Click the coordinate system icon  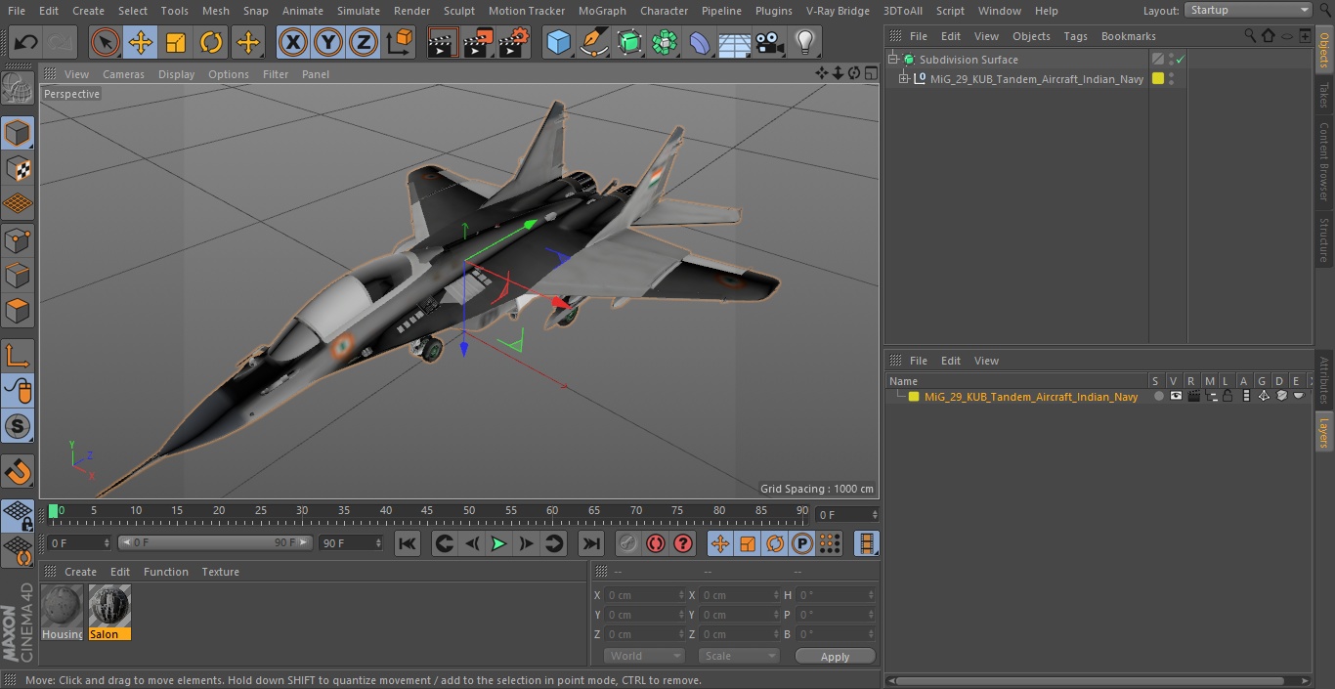(400, 42)
